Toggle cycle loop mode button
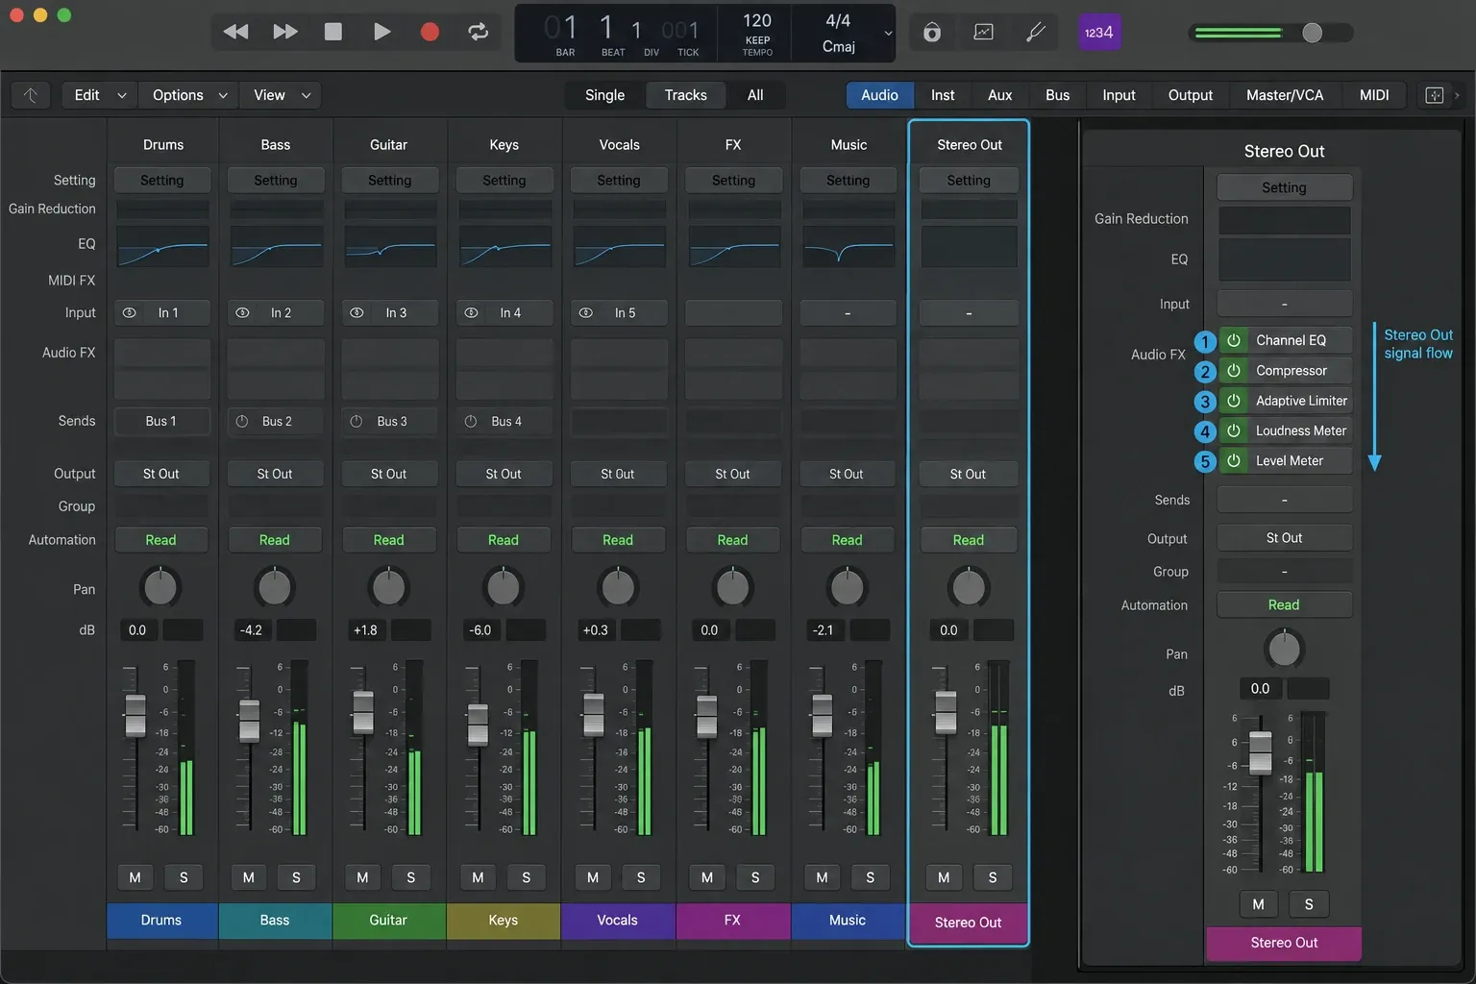This screenshot has height=984, width=1476. [x=478, y=32]
